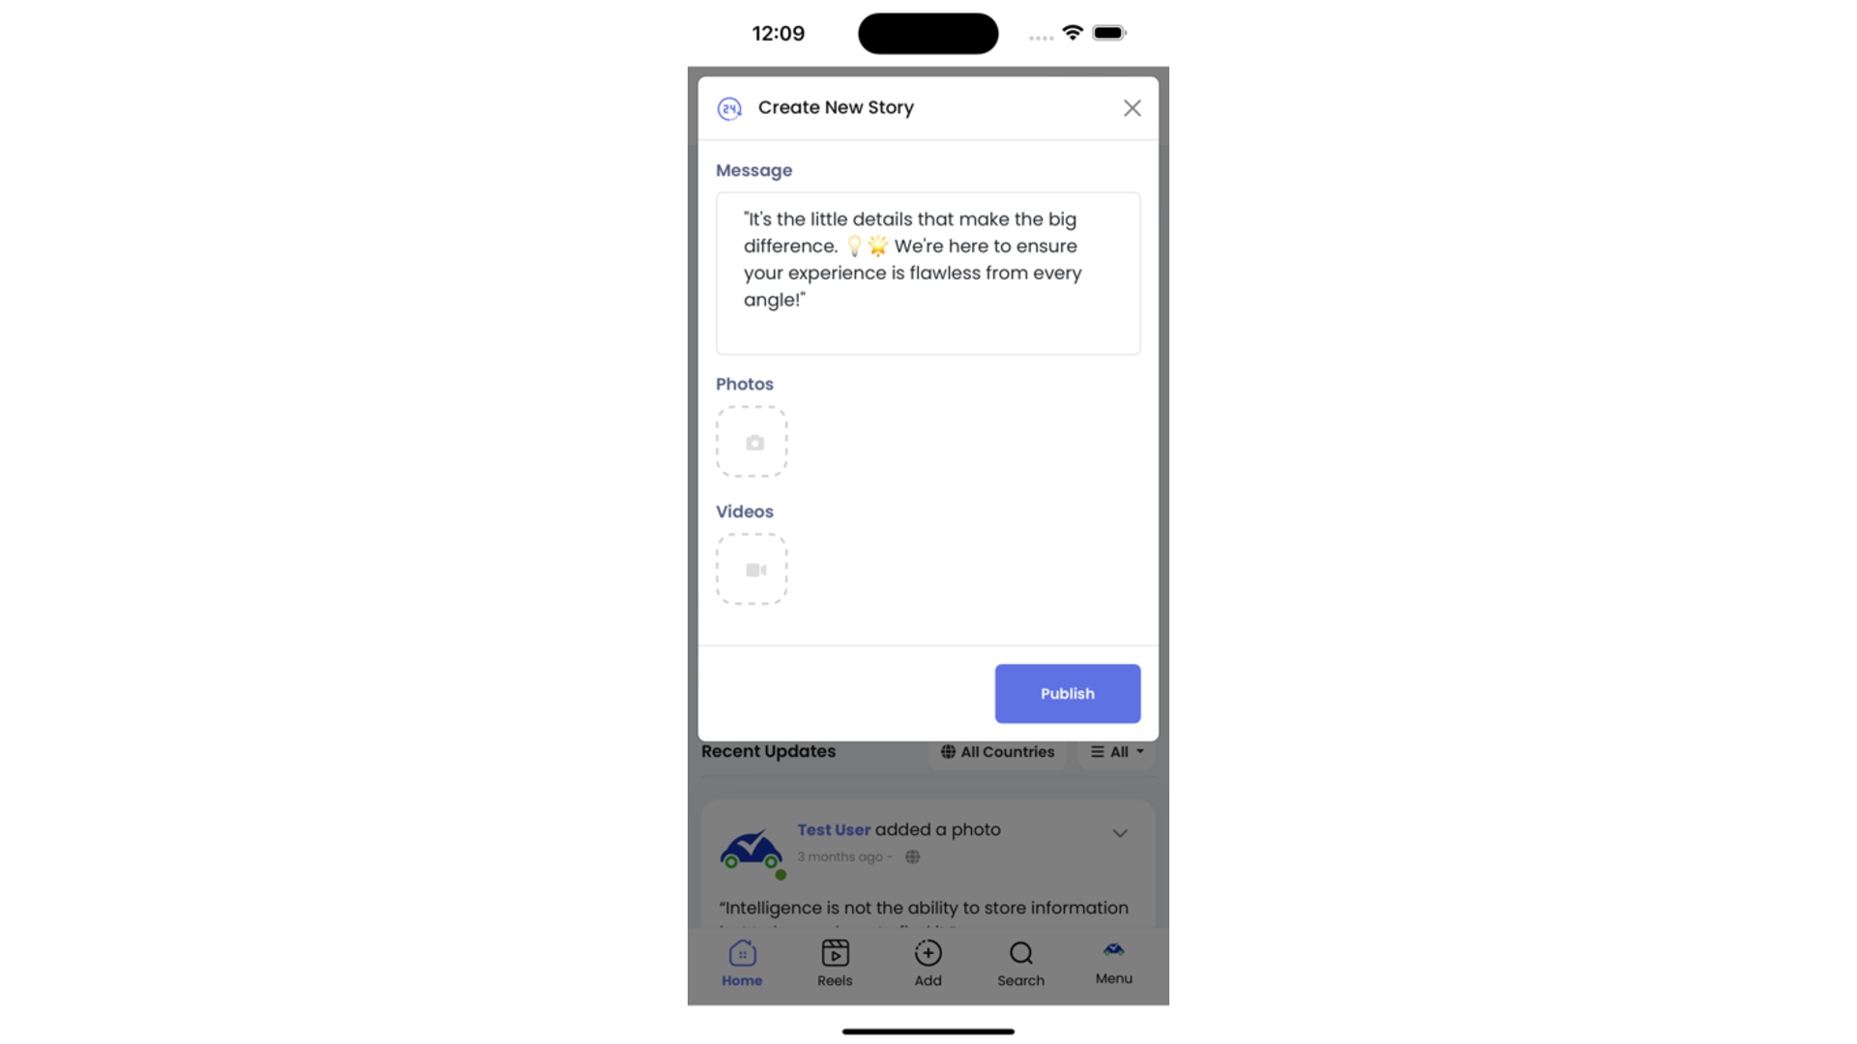The height and width of the screenshot is (1044, 1857).
Task: Open the Test User profile link
Action: (834, 829)
